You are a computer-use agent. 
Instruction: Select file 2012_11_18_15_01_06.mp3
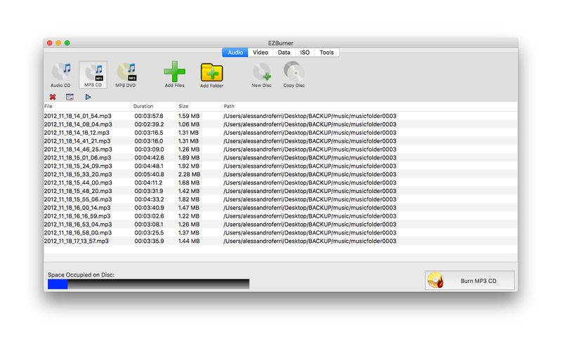(77, 157)
